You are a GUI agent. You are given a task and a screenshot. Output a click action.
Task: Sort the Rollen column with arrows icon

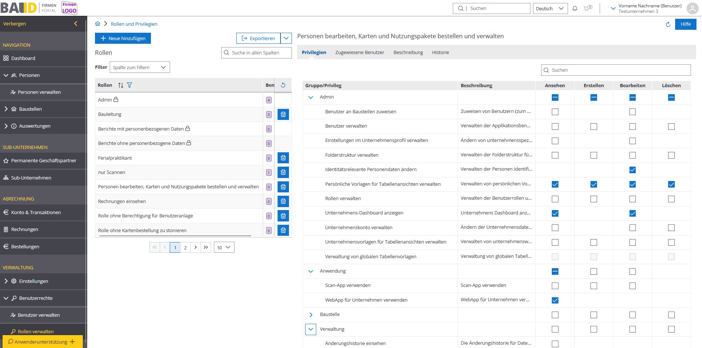point(121,85)
